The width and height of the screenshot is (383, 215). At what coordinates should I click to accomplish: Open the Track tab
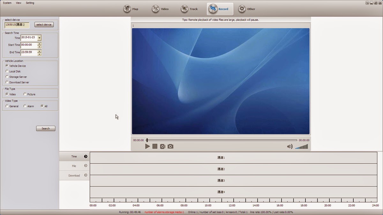(x=189, y=9)
